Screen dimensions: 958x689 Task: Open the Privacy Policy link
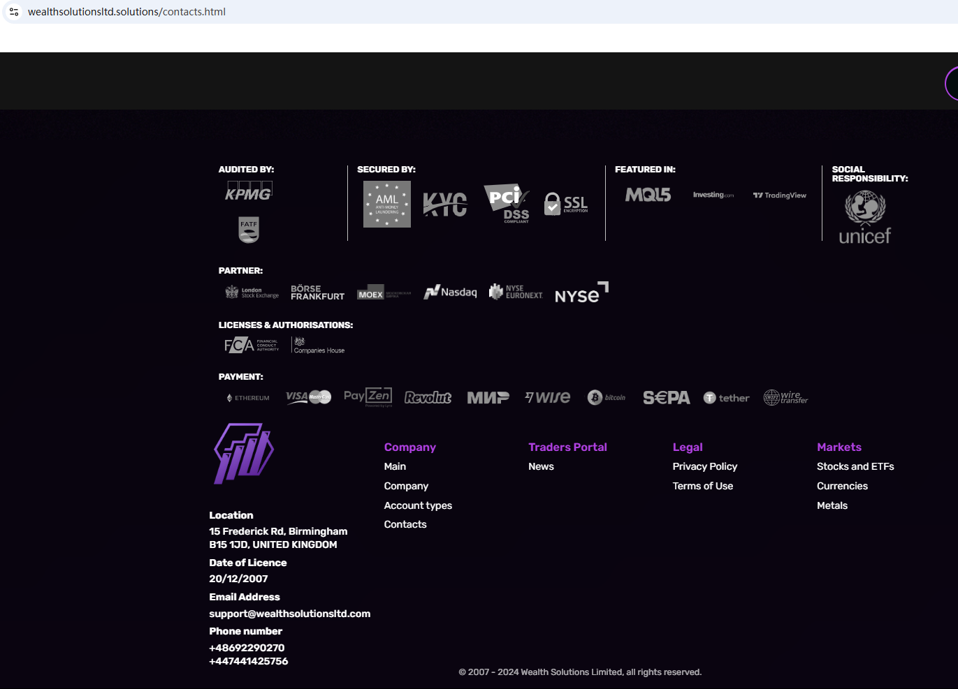click(704, 466)
